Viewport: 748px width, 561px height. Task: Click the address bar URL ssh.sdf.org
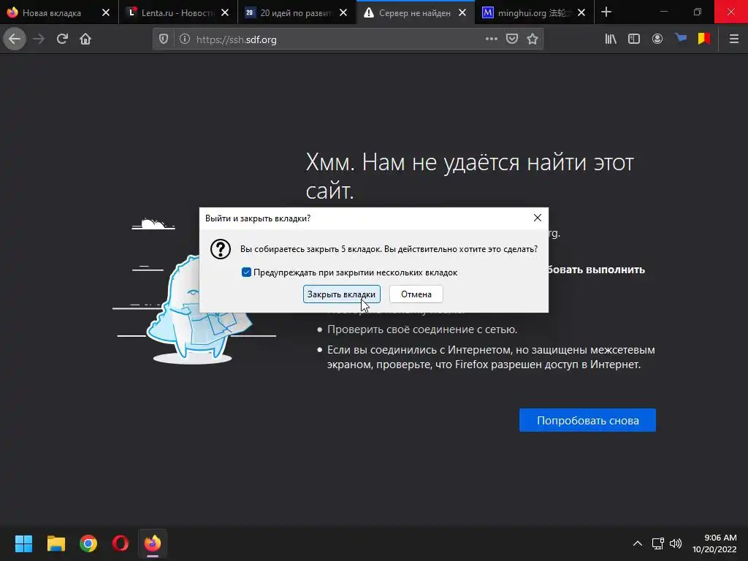coord(236,39)
